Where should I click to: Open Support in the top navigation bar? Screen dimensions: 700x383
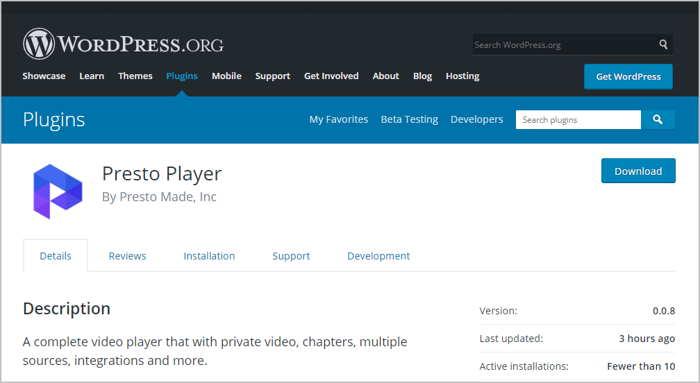(x=272, y=76)
